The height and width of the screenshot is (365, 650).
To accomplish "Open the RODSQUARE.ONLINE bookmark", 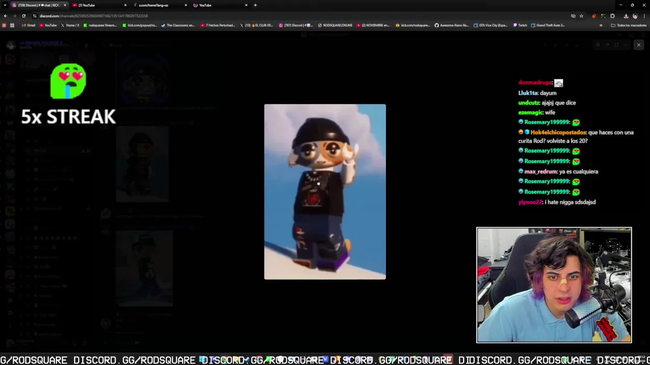I will point(335,25).
